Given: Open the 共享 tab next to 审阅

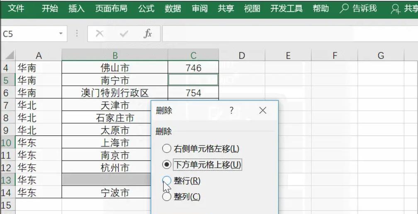Looking at the screenshot, I should pos(226,9).
